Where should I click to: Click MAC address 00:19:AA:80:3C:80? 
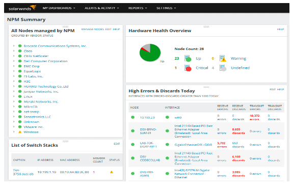point(74,172)
